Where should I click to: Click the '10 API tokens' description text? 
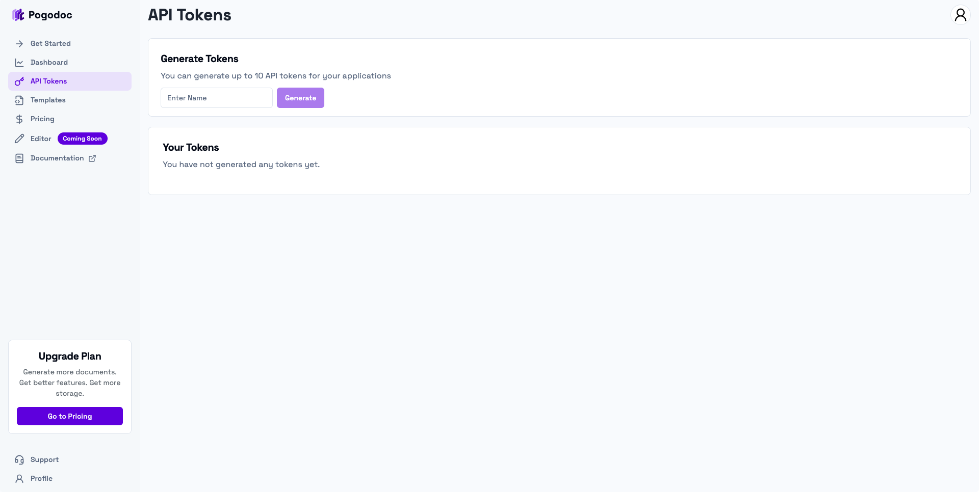(x=276, y=76)
